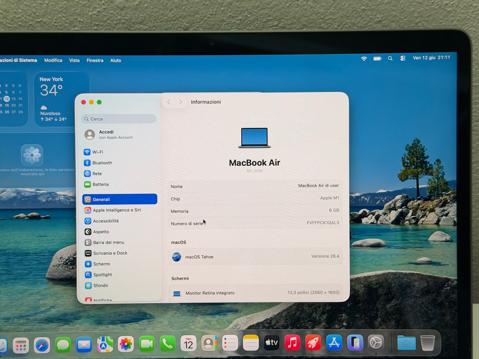Click the New York weather widget
This screenshot has width=479, height=359.
pyautogui.click(x=62, y=99)
